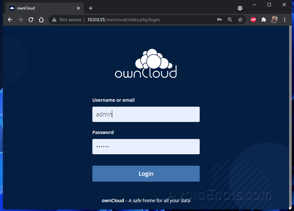Click the magnifier zoom icon

pyautogui.click(x=230, y=20)
